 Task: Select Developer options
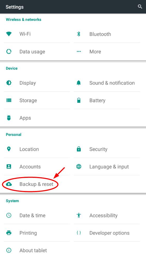tap(107, 233)
